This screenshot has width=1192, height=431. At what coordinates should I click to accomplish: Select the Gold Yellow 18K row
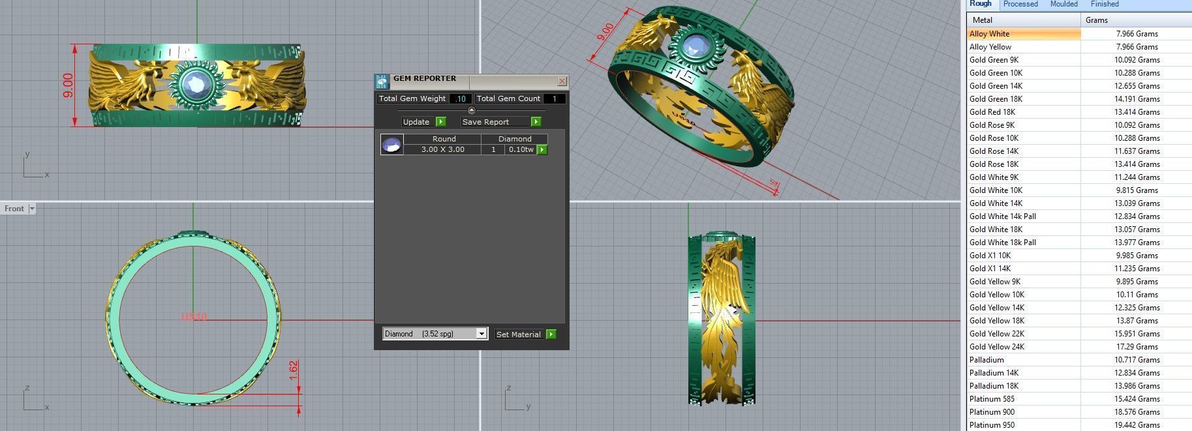coord(1079,321)
